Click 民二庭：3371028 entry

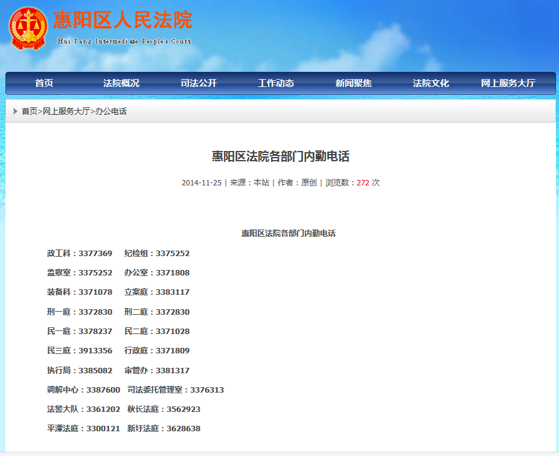click(x=157, y=331)
